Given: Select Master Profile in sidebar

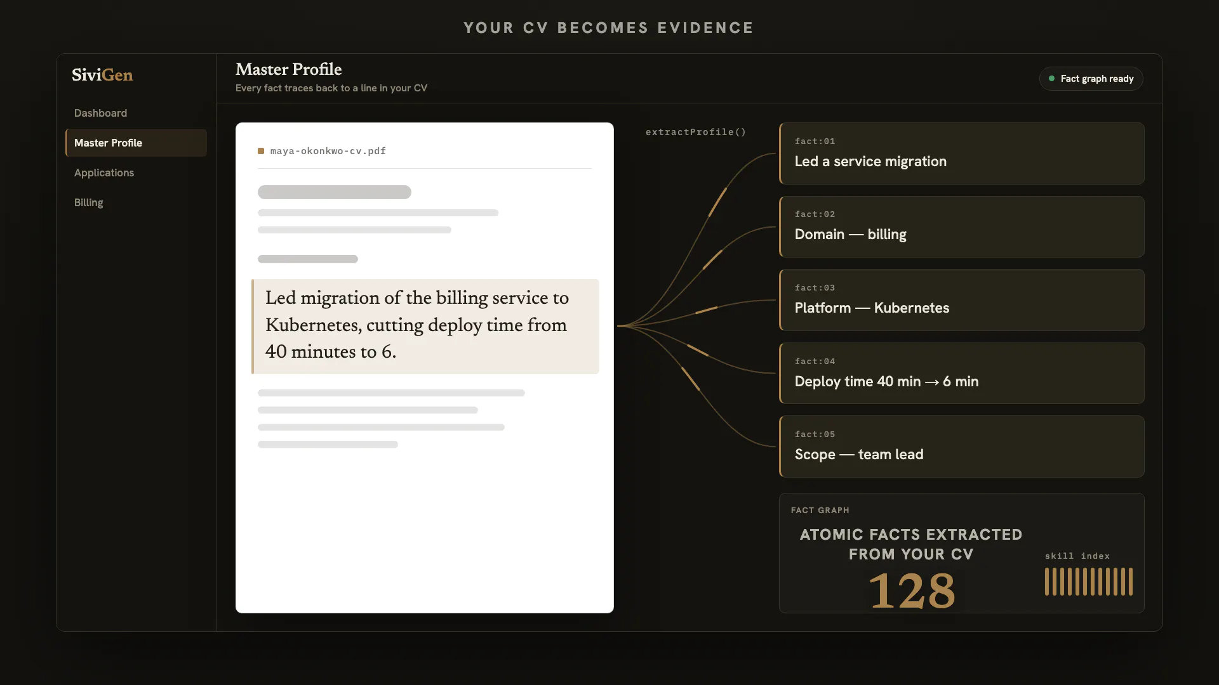Looking at the screenshot, I should (x=135, y=143).
